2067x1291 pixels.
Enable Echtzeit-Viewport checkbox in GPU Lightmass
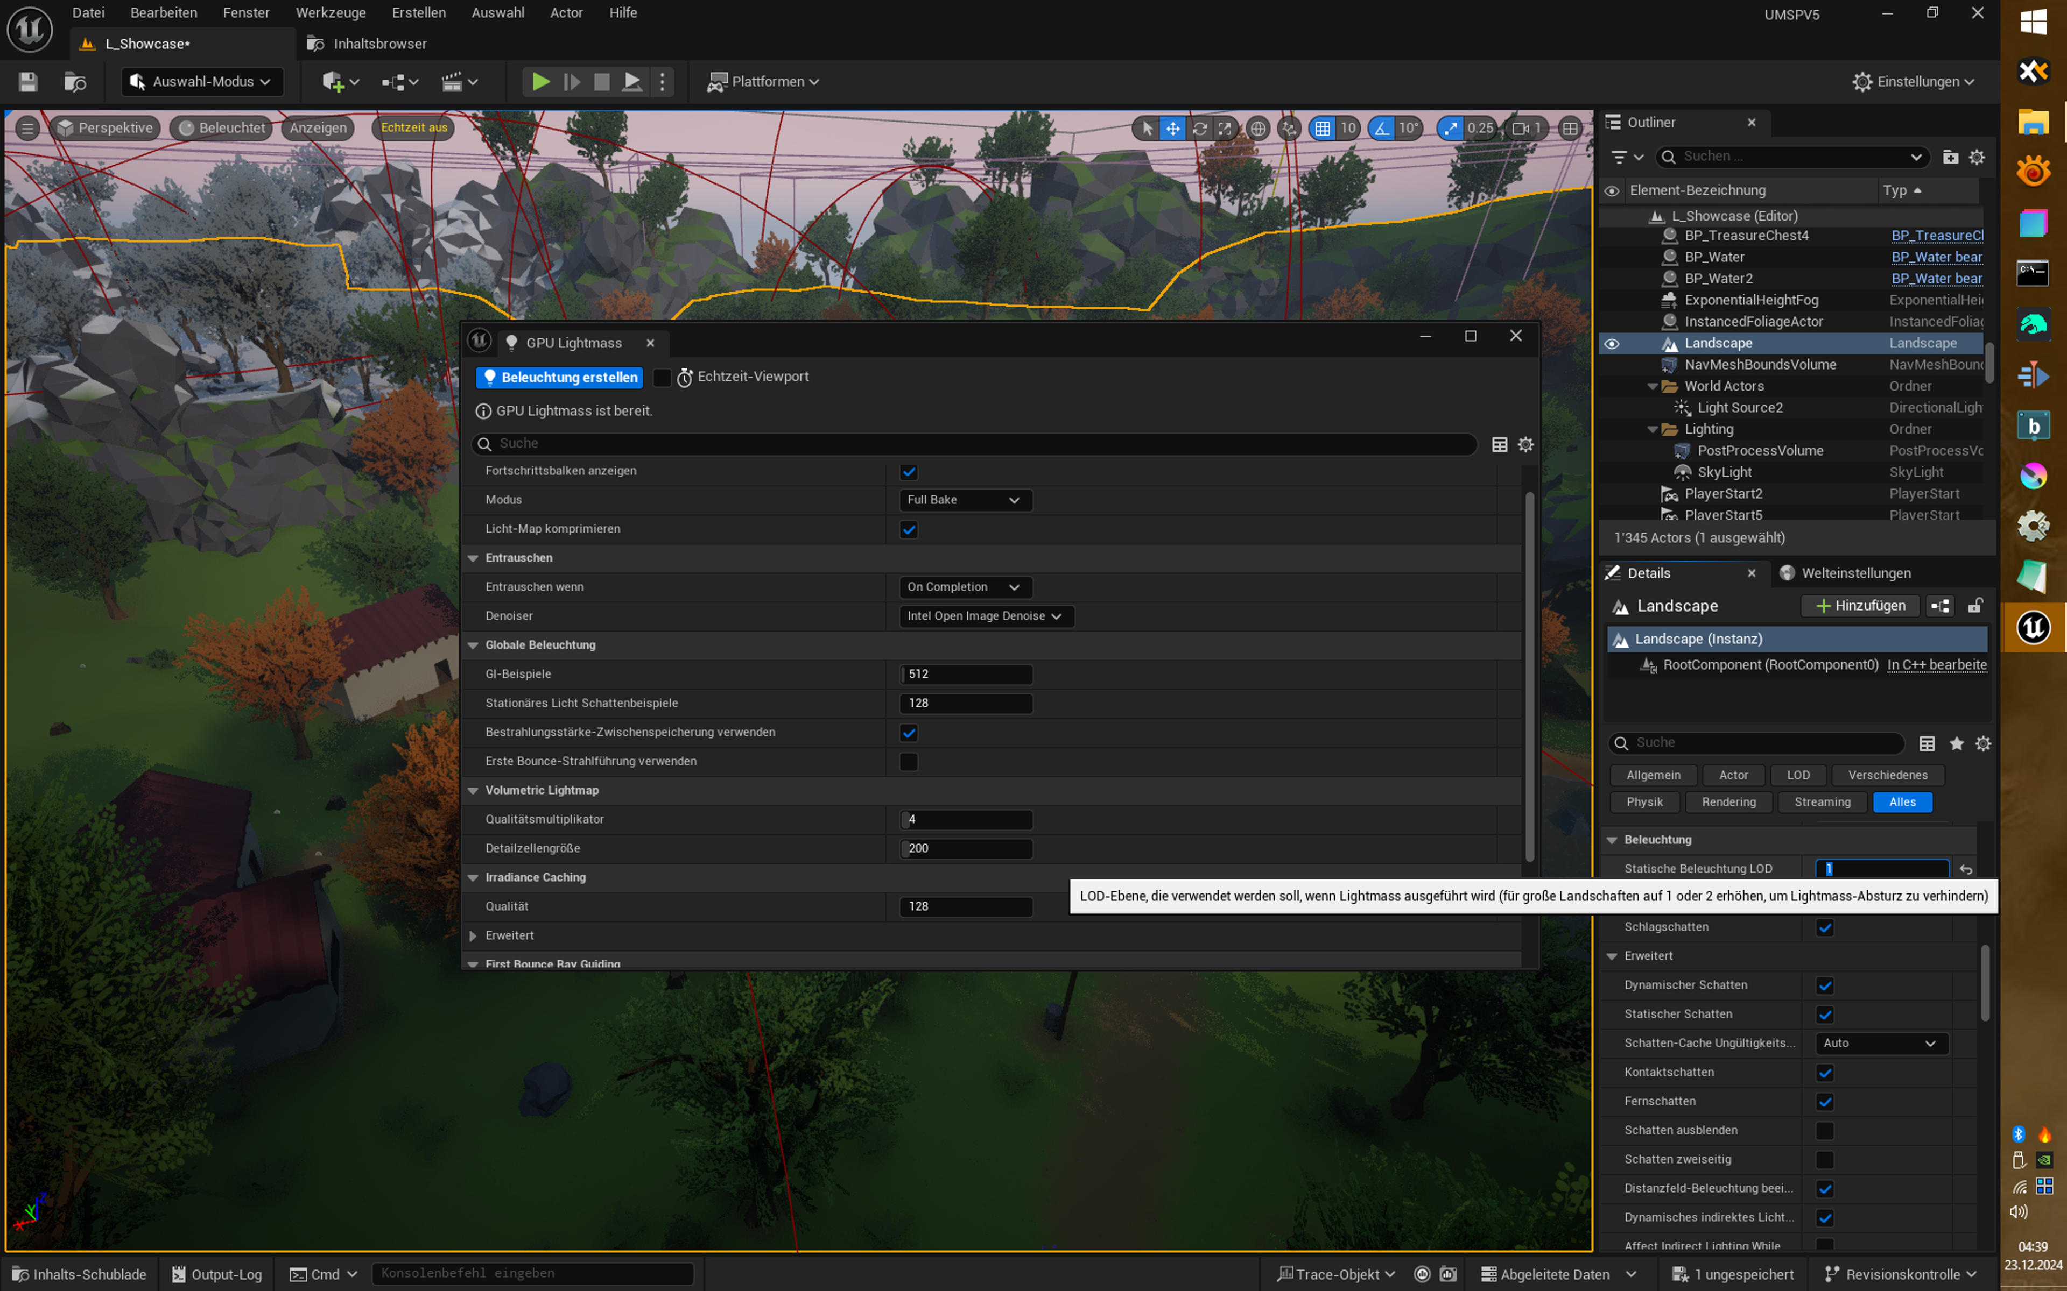coord(662,378)
